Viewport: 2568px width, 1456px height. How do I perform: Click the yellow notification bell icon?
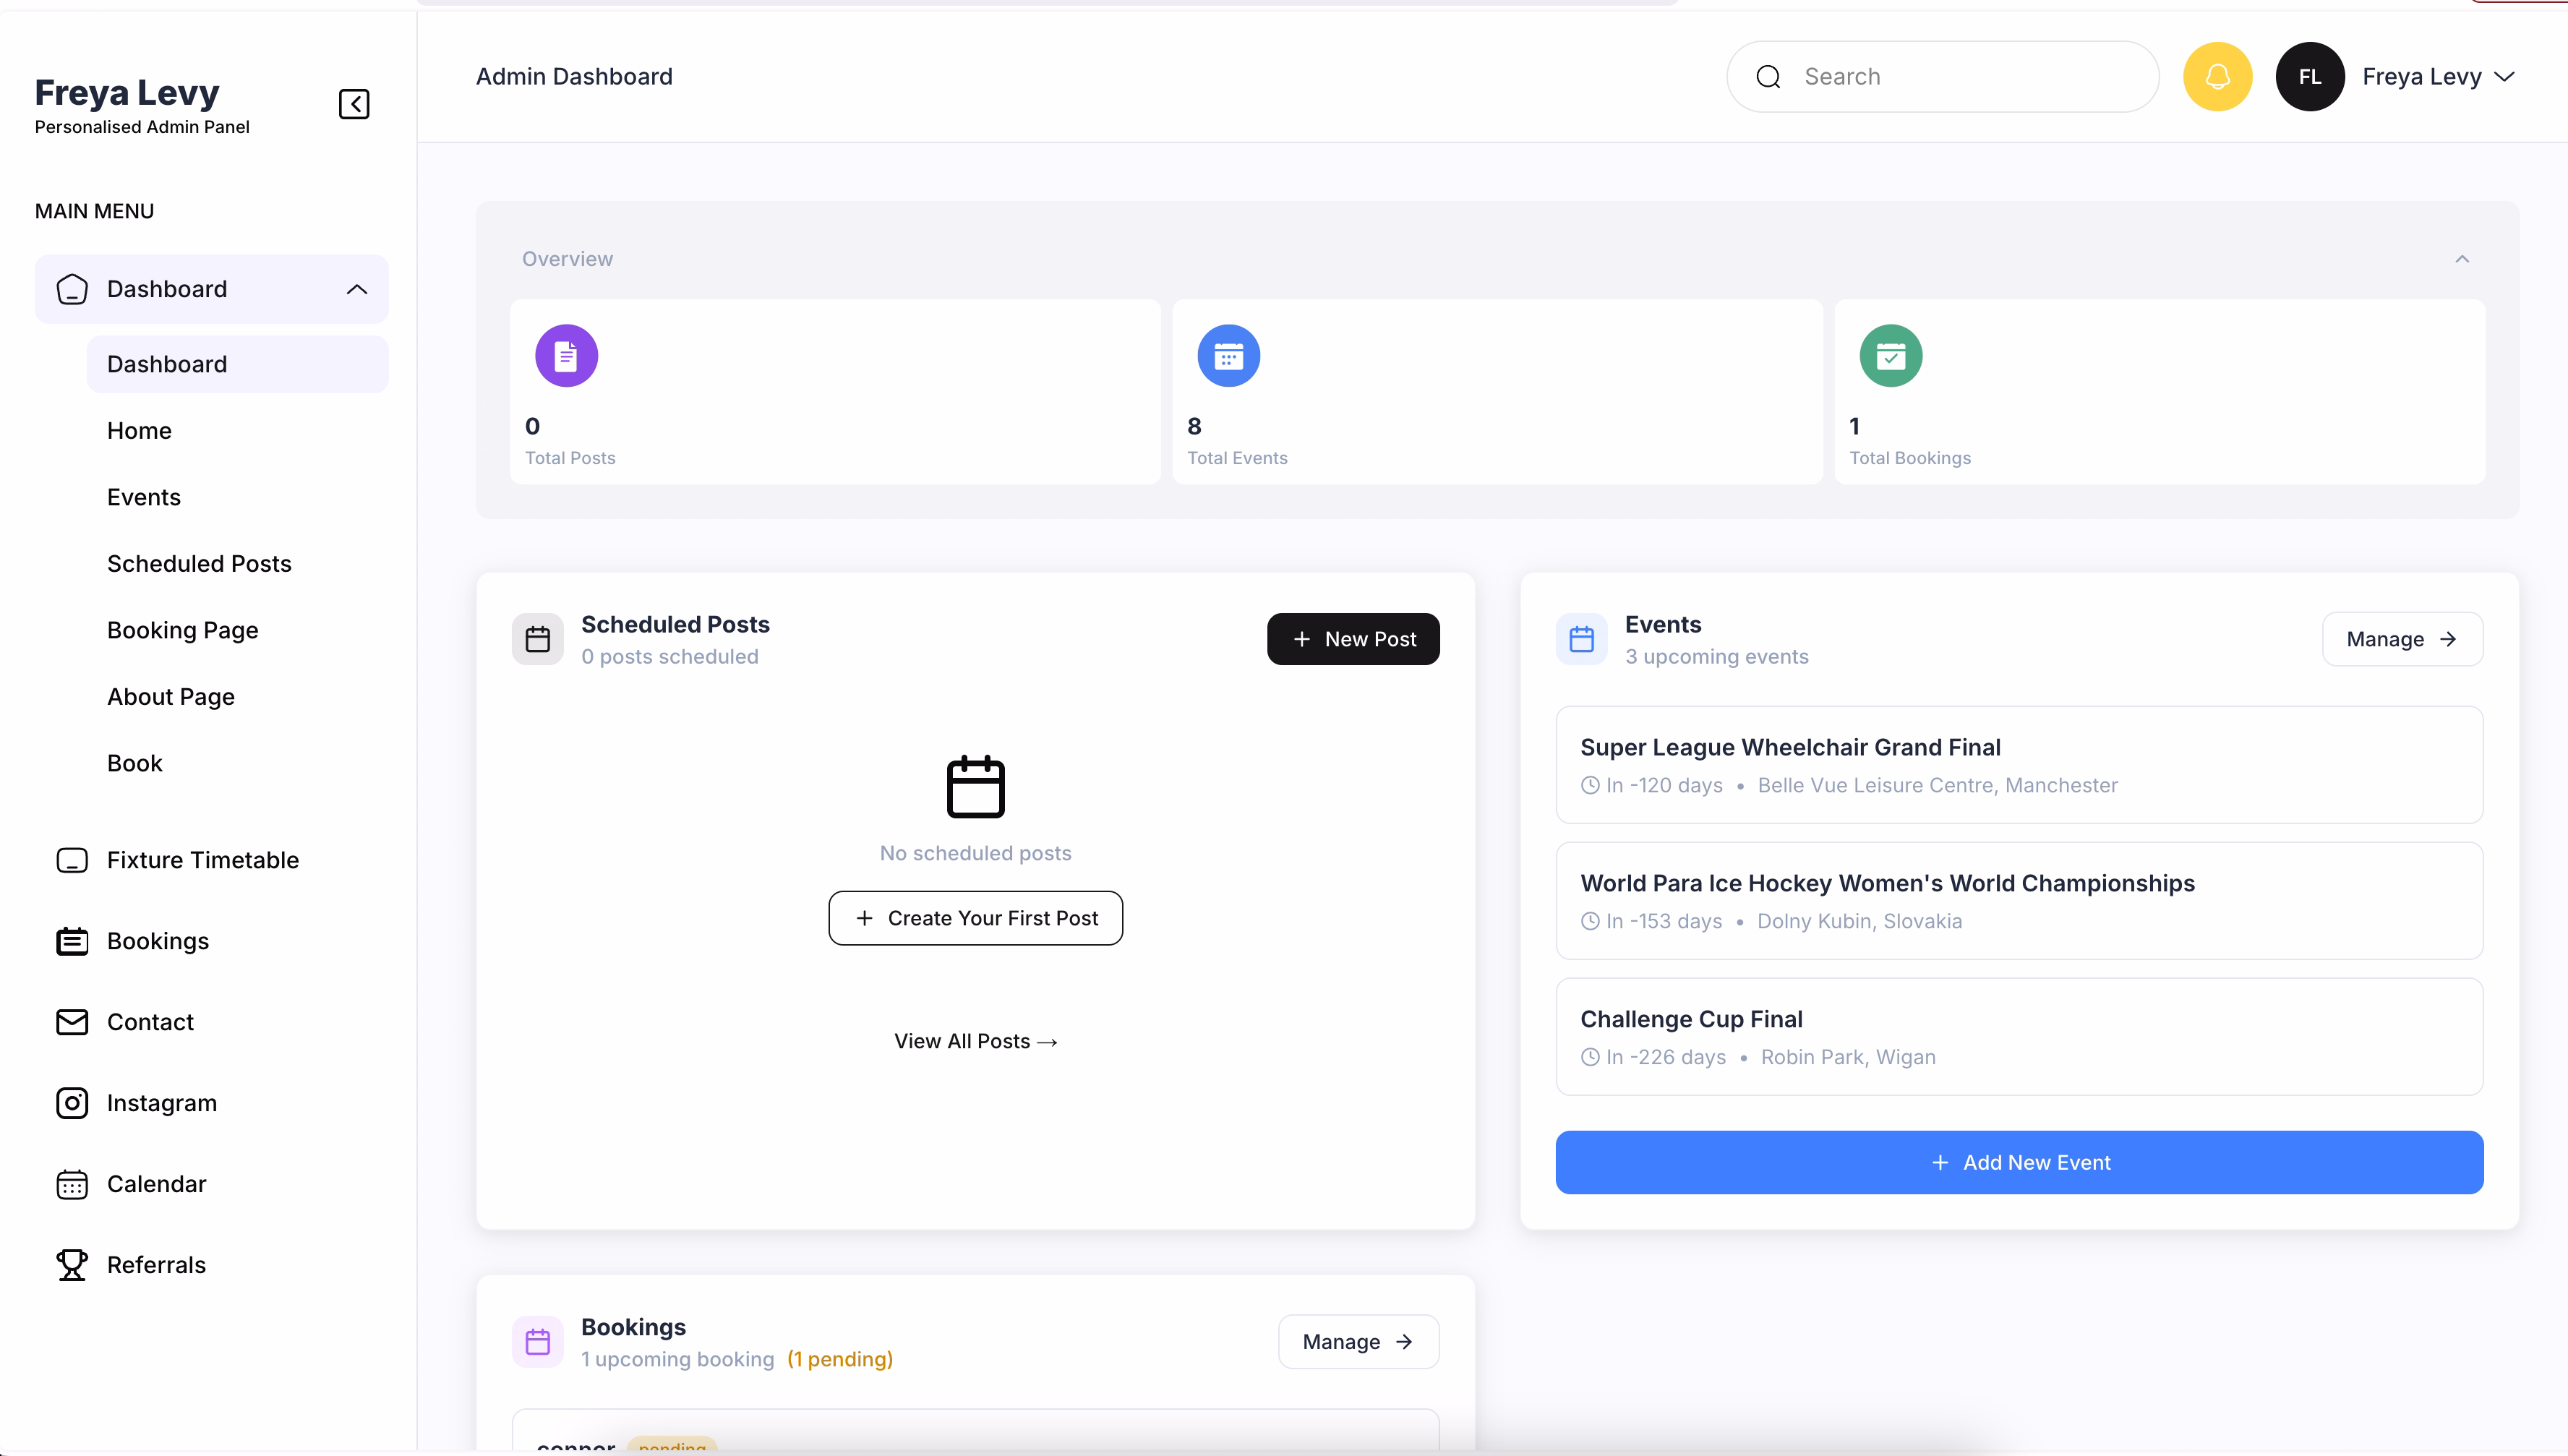click(2217, 77)
